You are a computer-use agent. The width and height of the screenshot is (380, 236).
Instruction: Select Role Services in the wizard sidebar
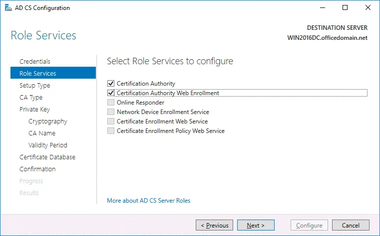click(x=37, y=73)
